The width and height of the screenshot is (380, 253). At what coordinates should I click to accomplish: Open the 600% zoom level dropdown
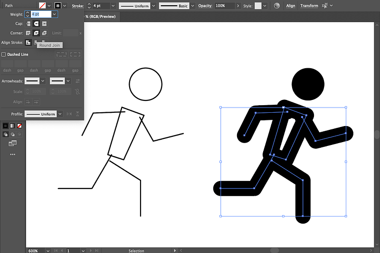(48, 250)
